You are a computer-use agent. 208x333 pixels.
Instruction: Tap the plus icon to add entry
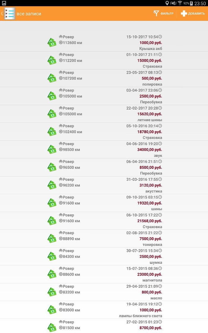click(x=184, y=14)
